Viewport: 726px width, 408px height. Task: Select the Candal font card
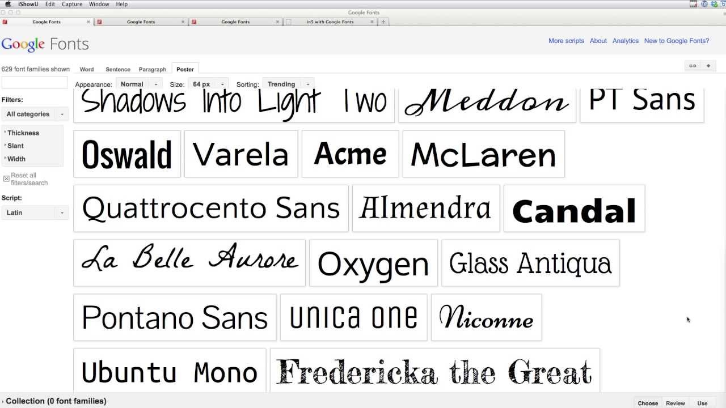pos(575,209)
